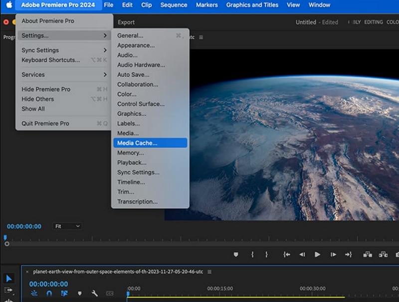Open Control Surface settings

[x=150, y=104]
